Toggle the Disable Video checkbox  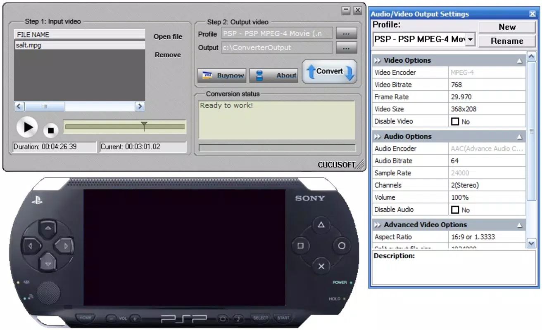455,122
